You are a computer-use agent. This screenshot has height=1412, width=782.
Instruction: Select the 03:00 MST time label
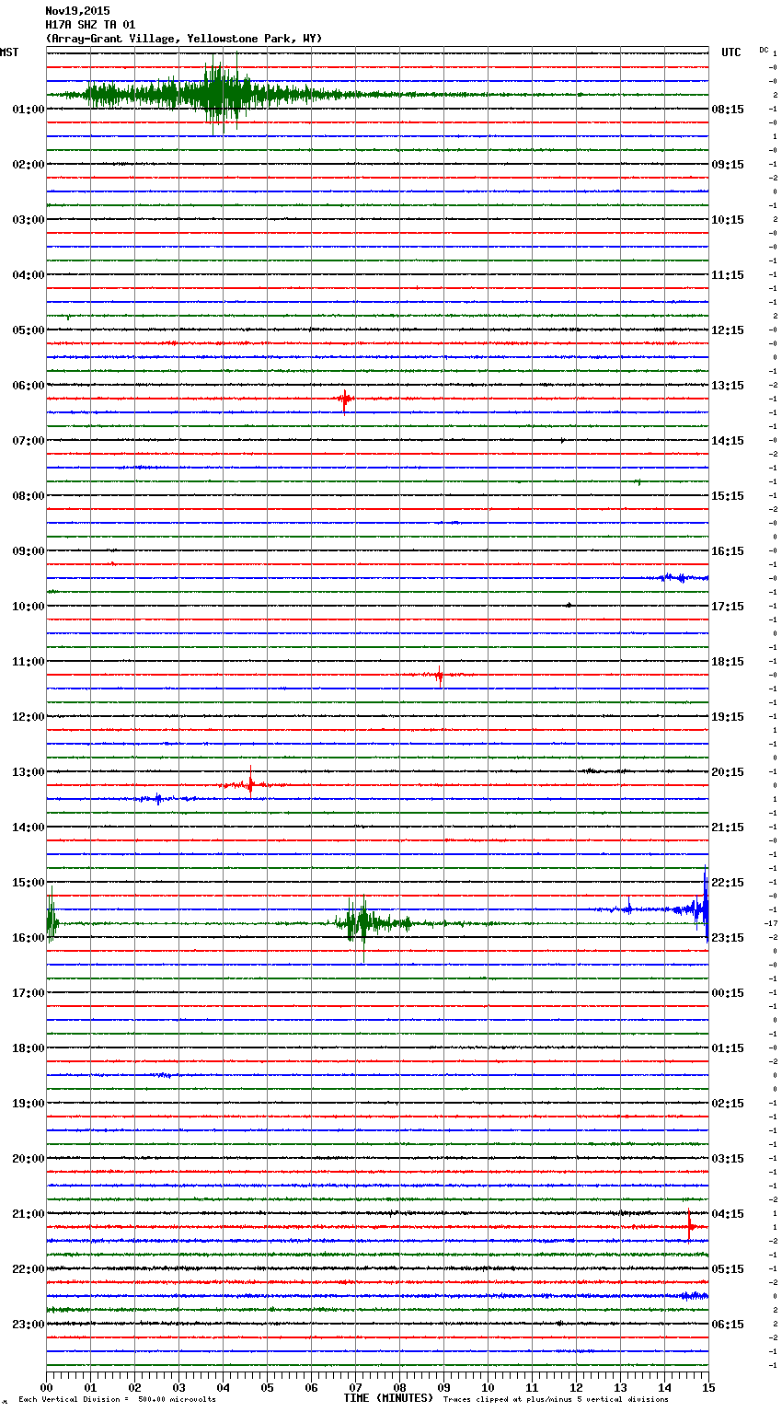[x=29, y=220]
